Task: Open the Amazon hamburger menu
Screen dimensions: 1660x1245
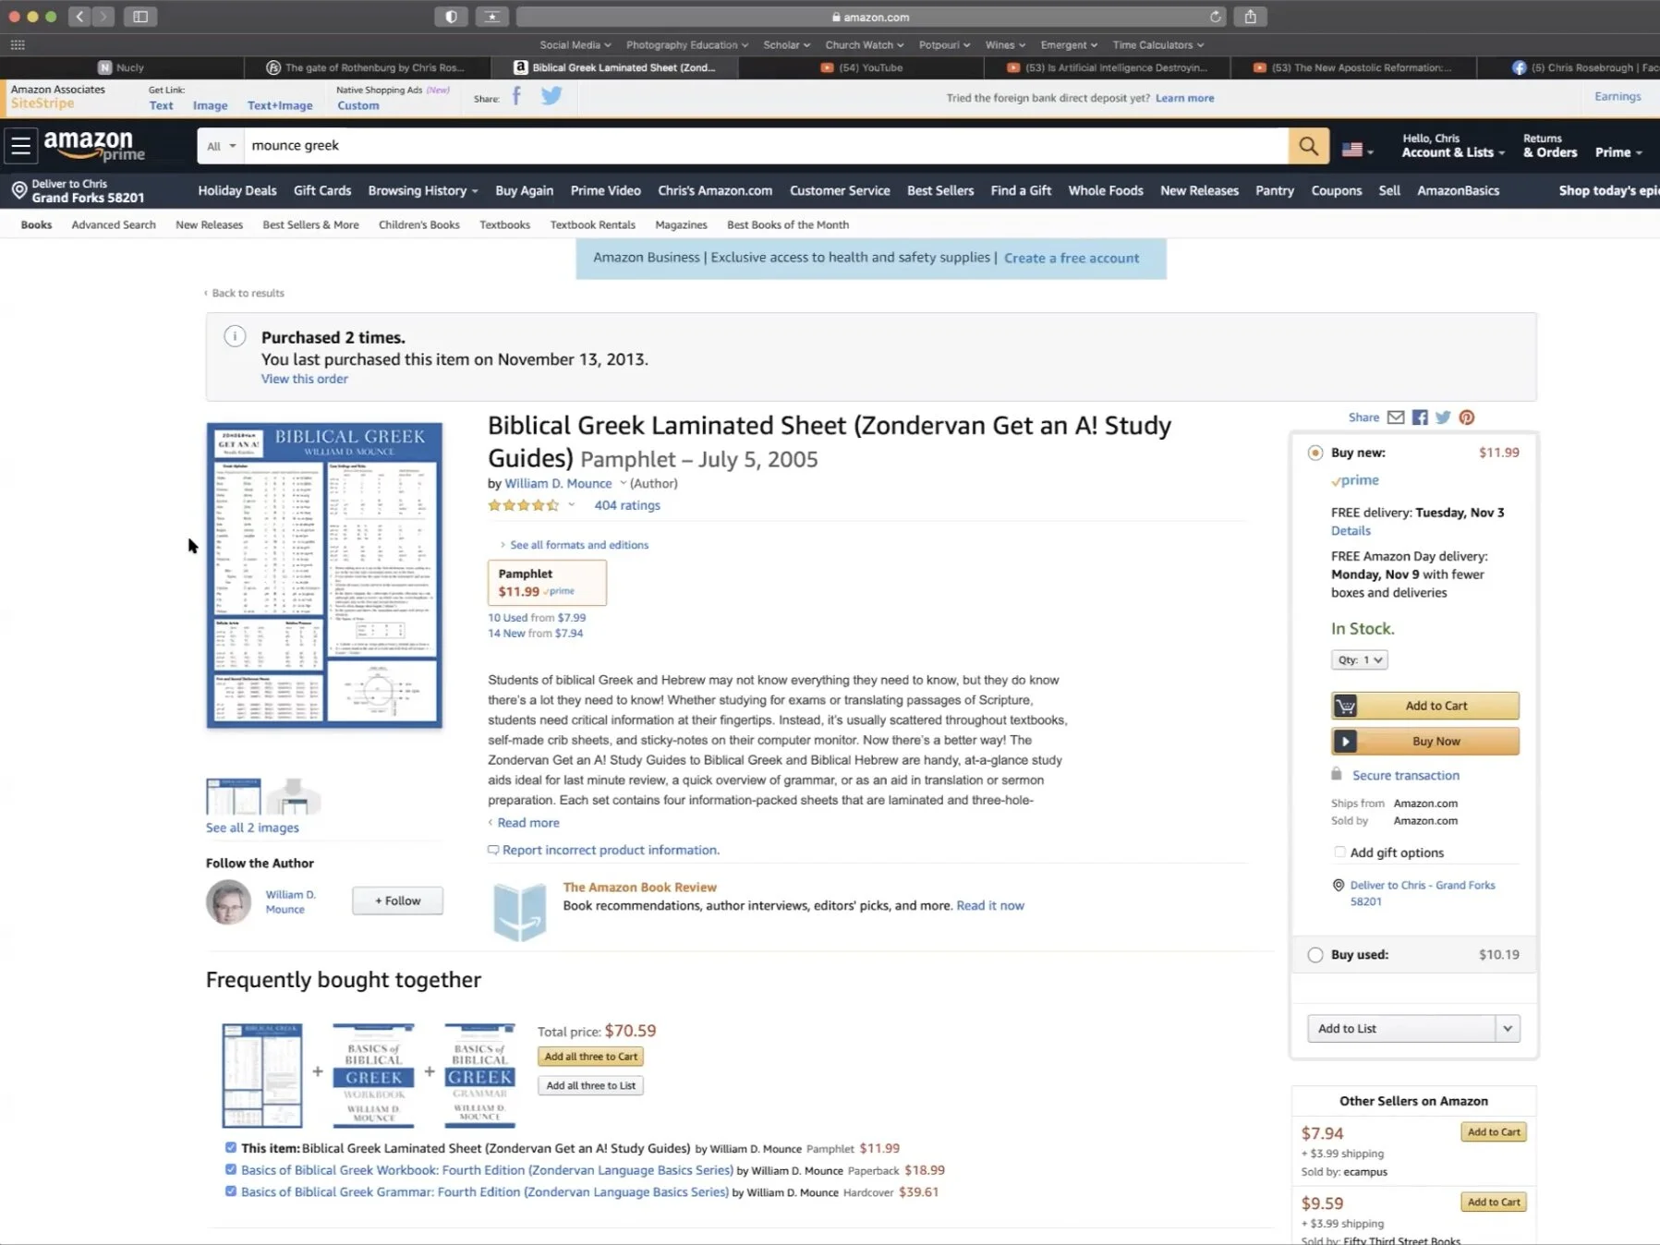Action: pos(20,146)
